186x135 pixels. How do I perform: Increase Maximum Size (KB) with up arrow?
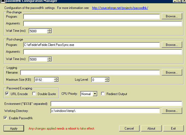click(56, 79)
